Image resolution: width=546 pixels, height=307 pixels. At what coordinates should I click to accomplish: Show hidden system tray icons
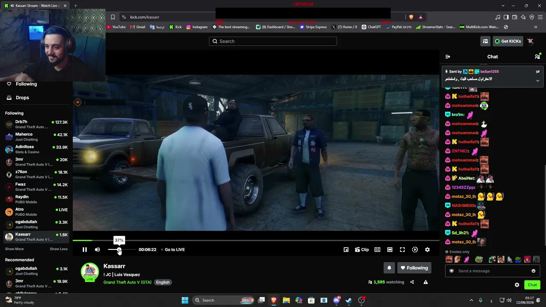pyautogui.click(x=471, y=300)
